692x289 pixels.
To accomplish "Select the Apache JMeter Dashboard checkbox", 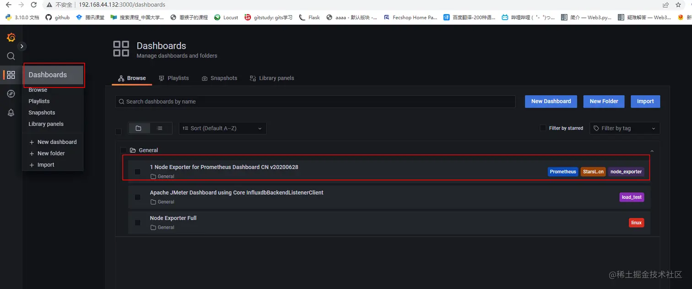I will 137,197.
